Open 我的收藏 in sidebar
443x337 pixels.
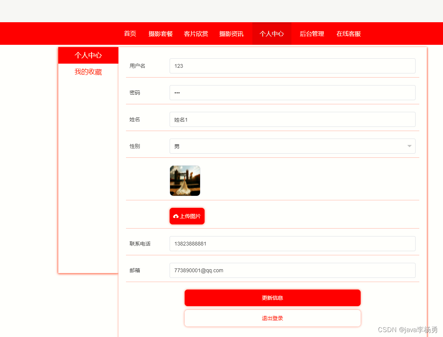pyautogui.click(x=88, y=72)
